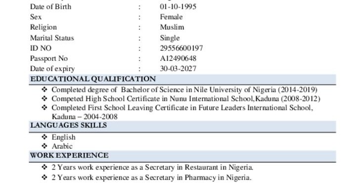Click the Marital Status label
This screenshot has width=358, height=183.
click(x=52, y=38)
